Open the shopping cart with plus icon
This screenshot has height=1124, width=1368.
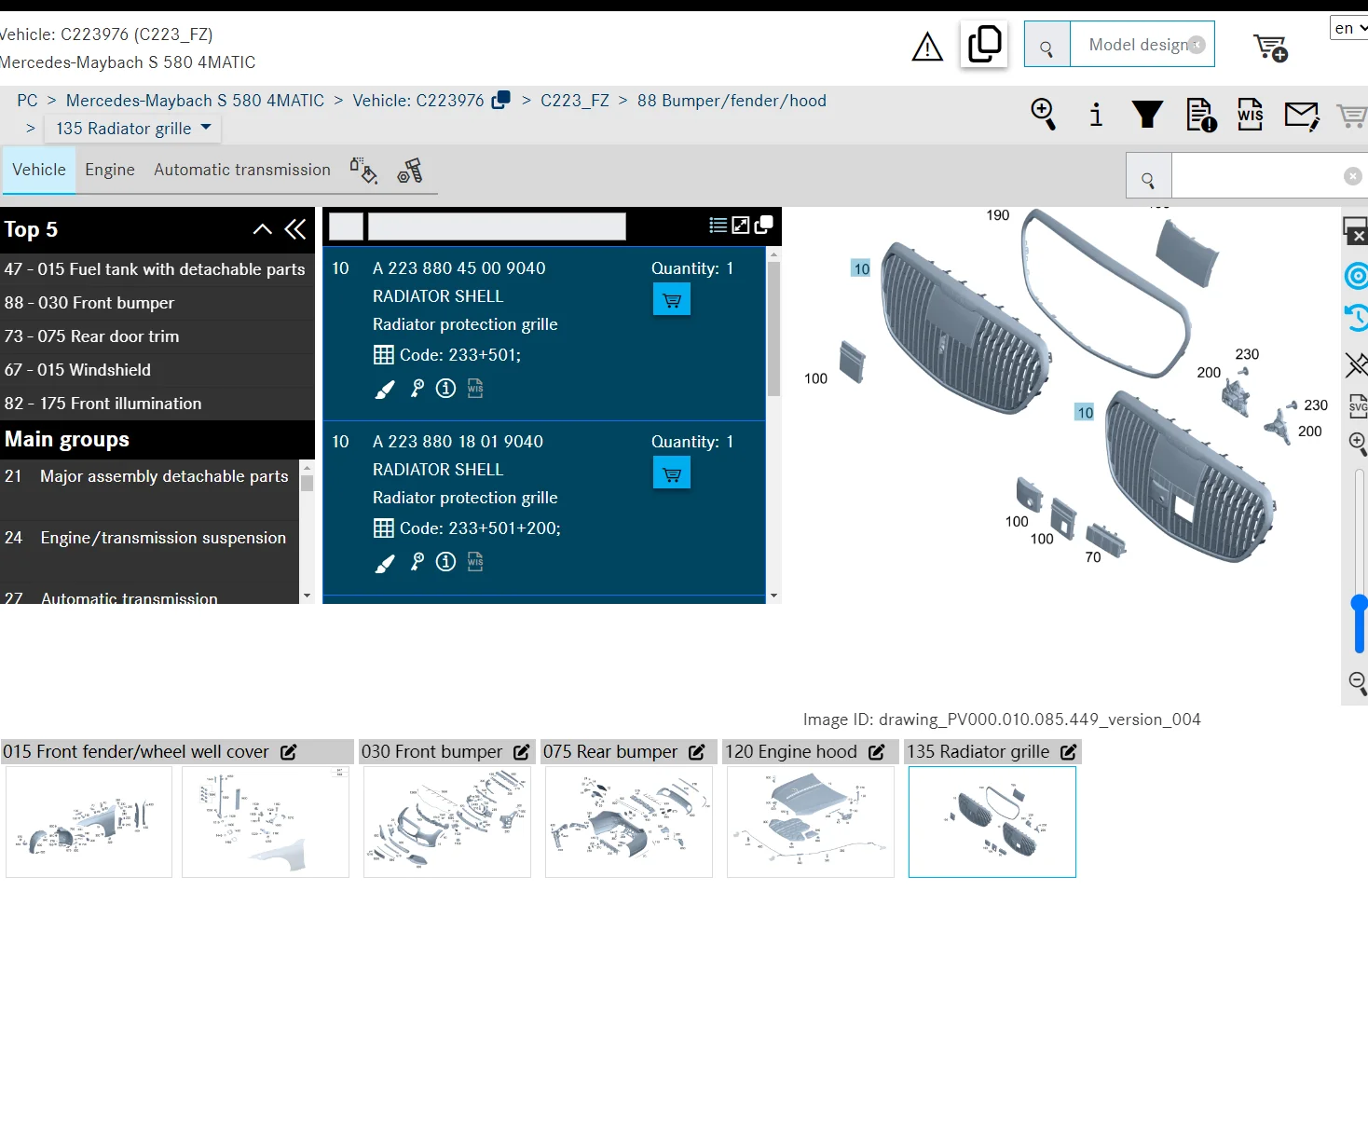pos(1270,47)
